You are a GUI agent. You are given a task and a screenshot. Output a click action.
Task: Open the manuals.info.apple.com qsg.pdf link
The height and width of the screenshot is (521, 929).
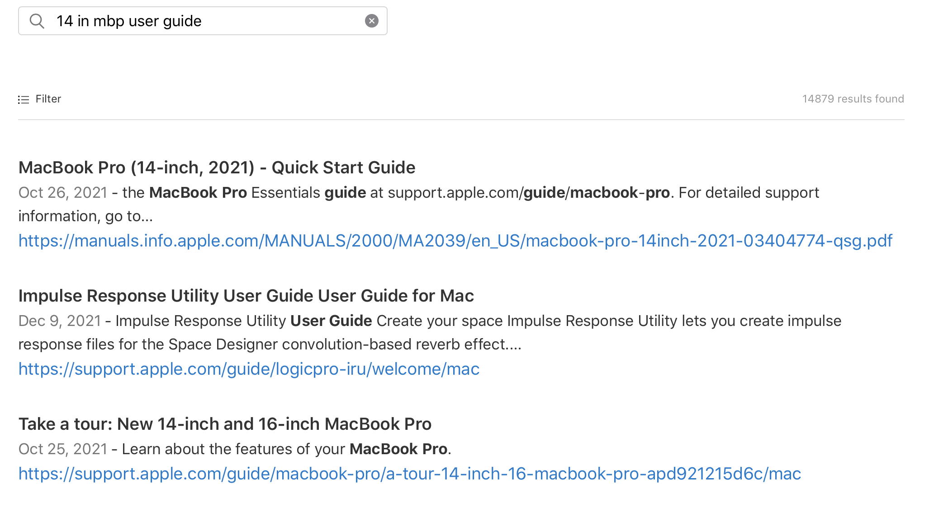click(x=455, y=241)
